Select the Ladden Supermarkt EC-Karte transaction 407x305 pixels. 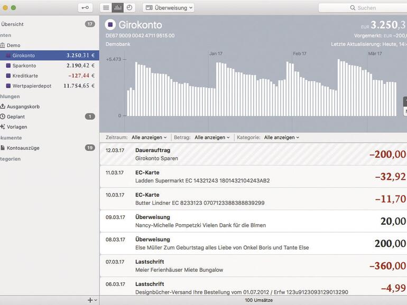(253, 176)
